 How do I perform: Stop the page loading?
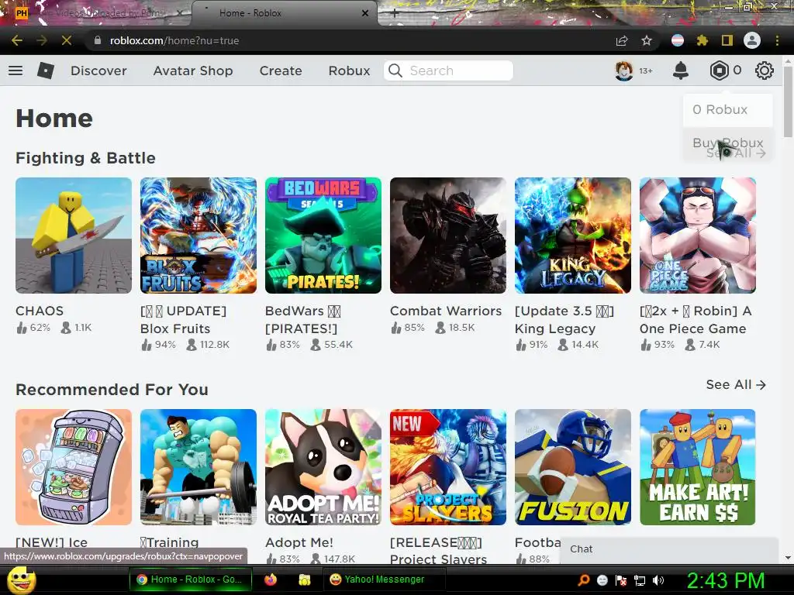67,40
